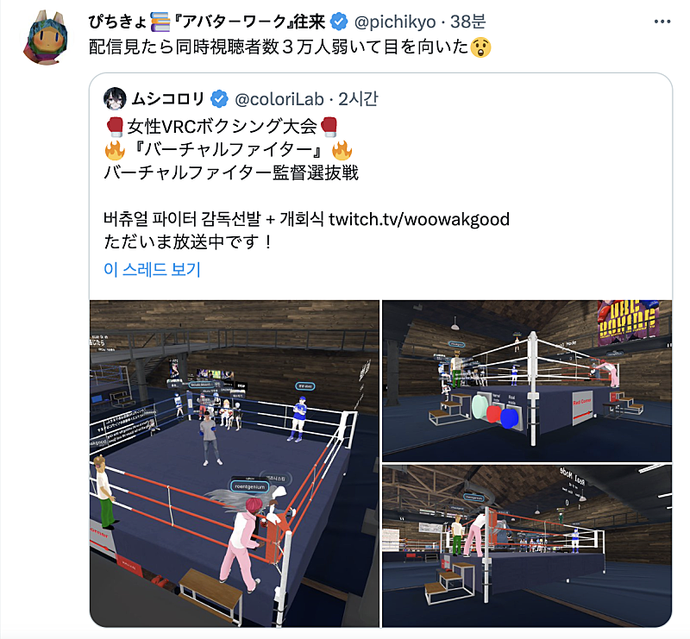Open pichikyo's profile avatar
The height and width of the screenshot is (639, 690).
[47, 38]
